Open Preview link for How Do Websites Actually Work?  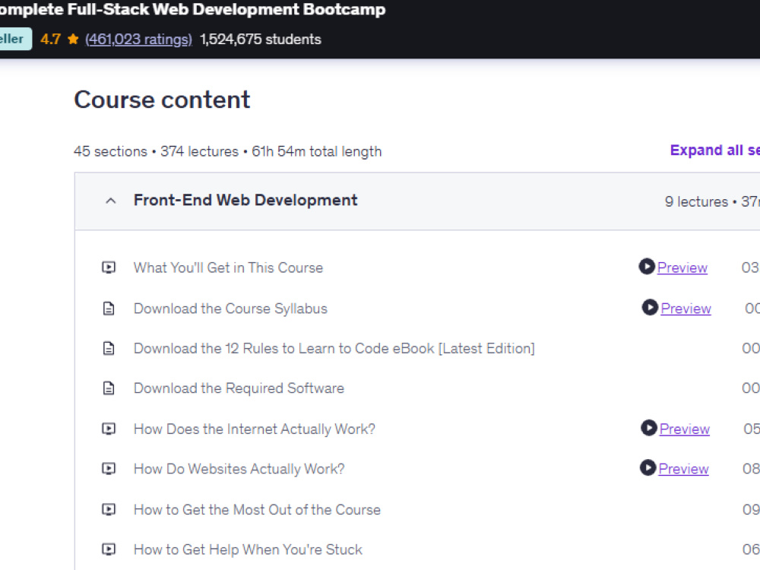tap(683, 469)
